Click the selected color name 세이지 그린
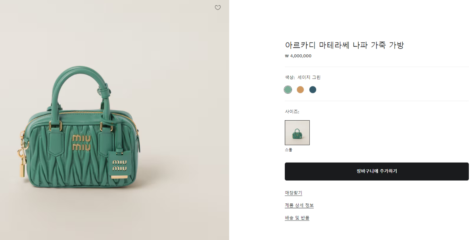The width and height of the screenshot is (476, 240). click(309, 77)
